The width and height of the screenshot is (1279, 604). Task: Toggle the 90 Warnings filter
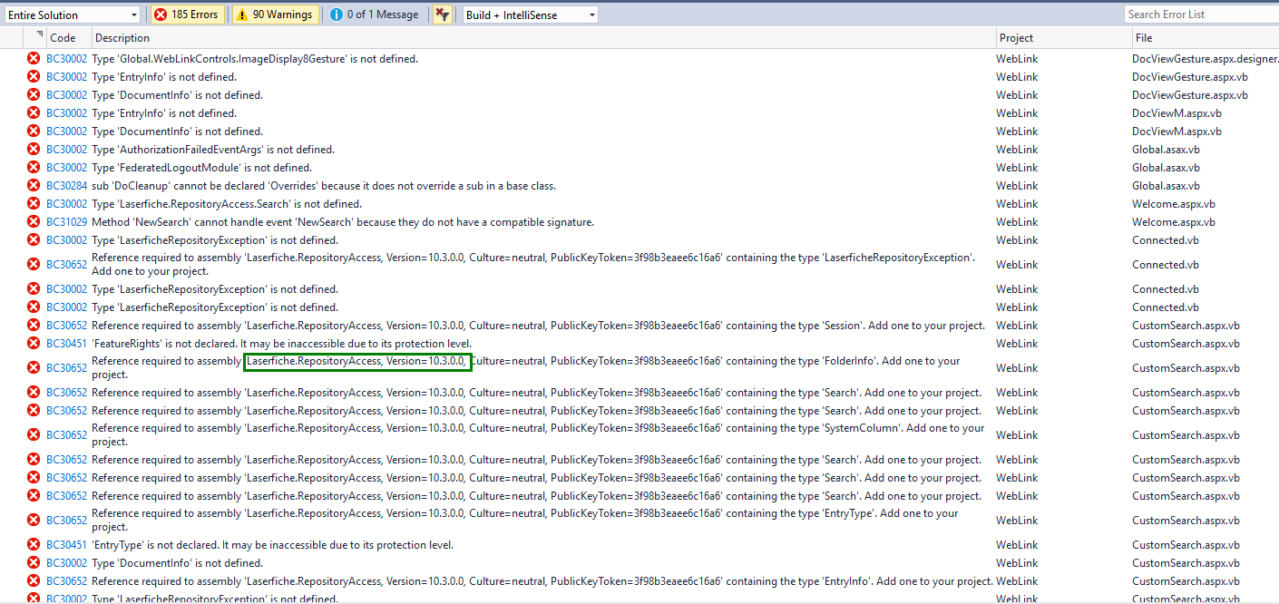tap(273, 15)
